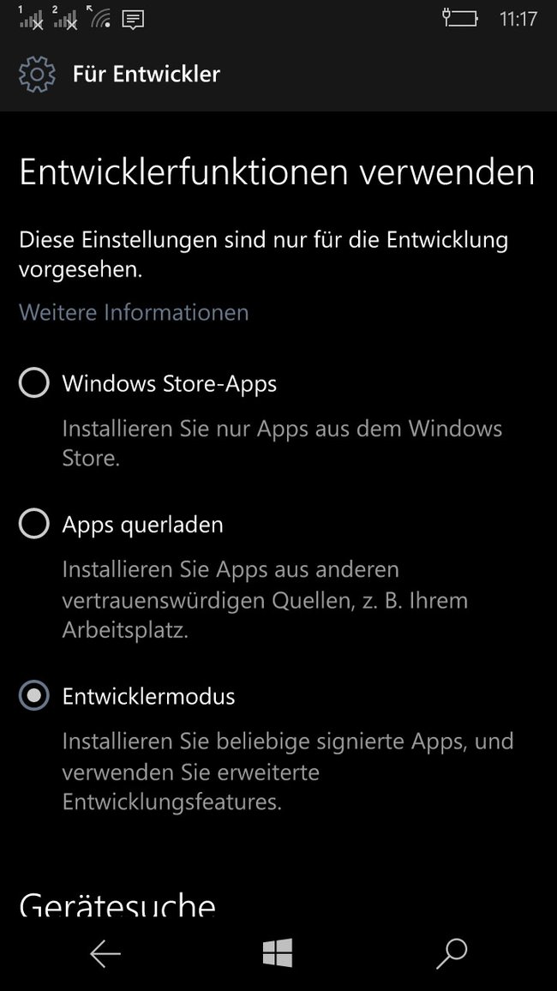Screen dimensions: 557x991
Task: Open the Weitere Informationen link
Action: [x=134, y=312]
